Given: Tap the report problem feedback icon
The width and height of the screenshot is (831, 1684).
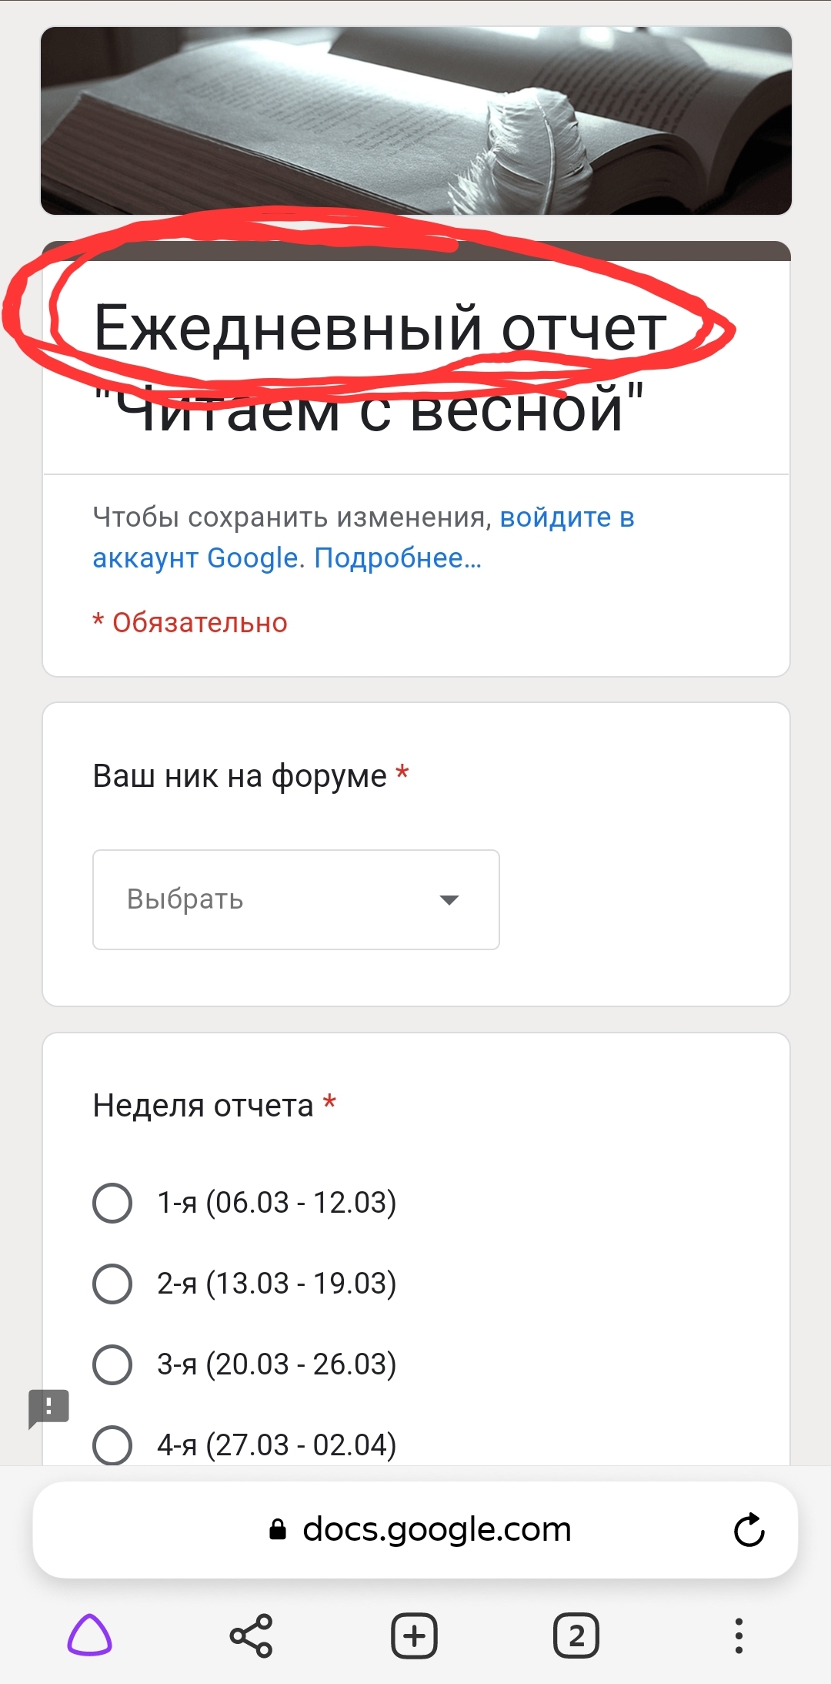Looking at the screenshot, I should pyautogui.click(x=48, y=1408).
